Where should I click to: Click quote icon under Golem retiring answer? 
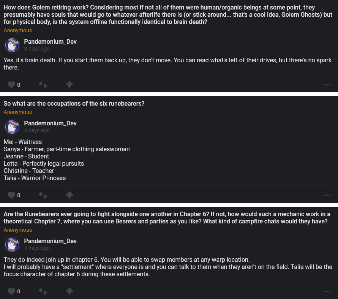pos(43,85)
